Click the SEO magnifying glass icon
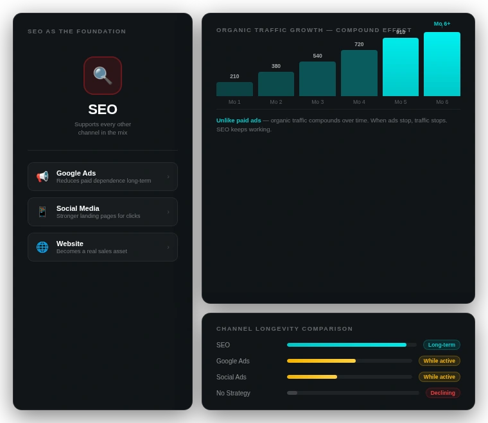Screen dimensions: 488x423 (x=103, y=76)
